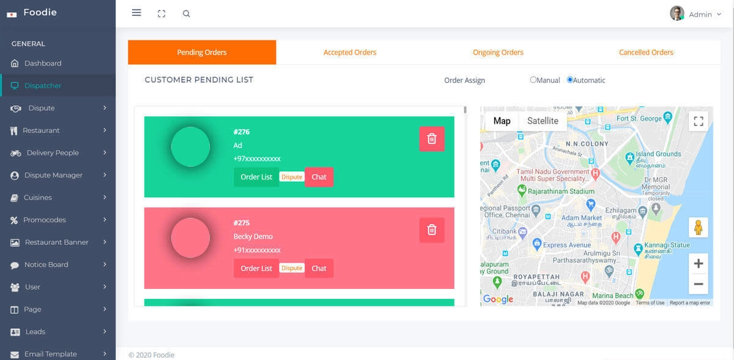The height and width of the screenshot is (360, 734).
Task: Expand the Delivery People sidebar menu
Action: (x=57, y=153)
